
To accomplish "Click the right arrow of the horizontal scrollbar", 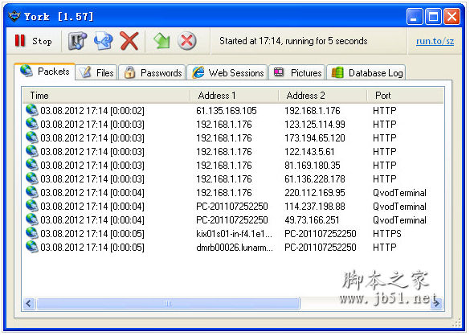I will pyautogui.click(x=436, y=303).
